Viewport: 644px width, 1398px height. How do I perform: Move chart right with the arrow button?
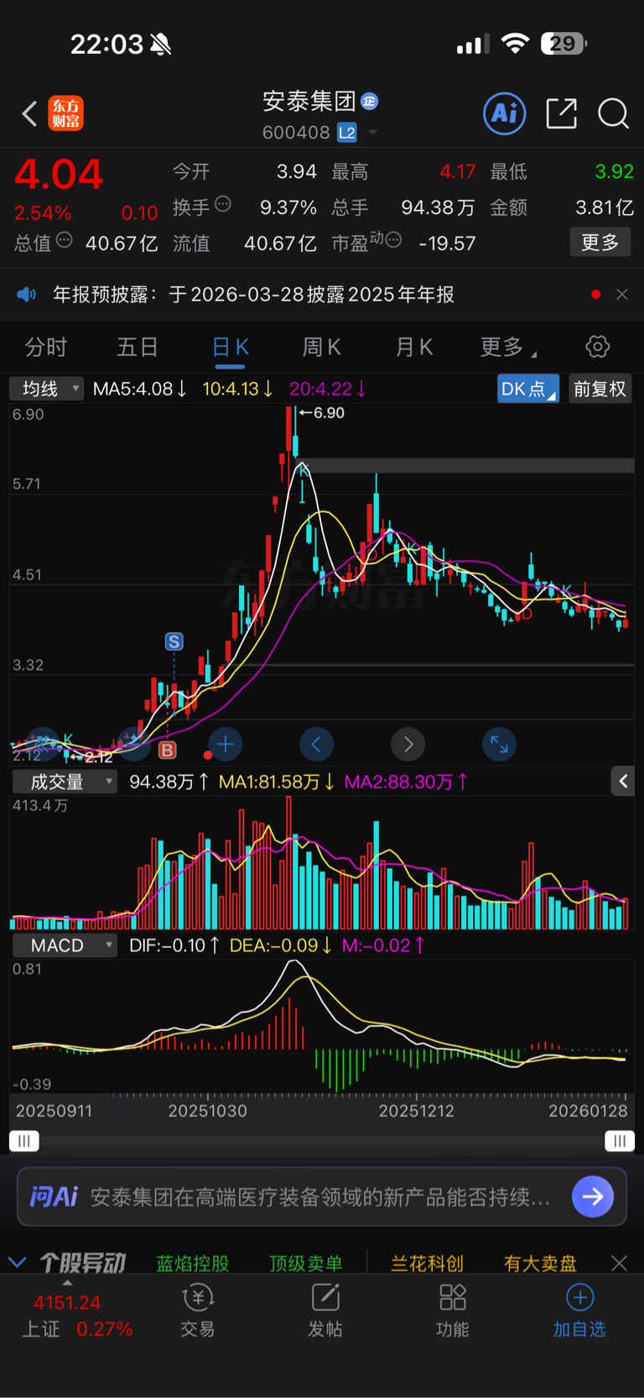click(x=408, y=745)
